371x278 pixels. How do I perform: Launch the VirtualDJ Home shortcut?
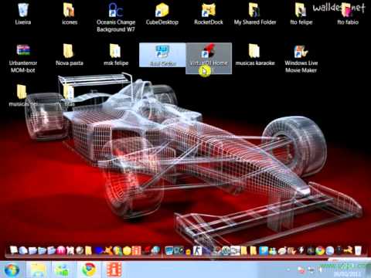pos(209,59)
